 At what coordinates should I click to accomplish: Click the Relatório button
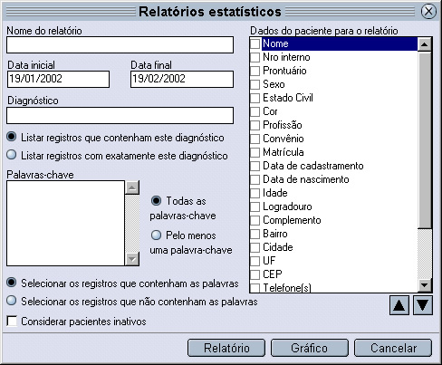[x=226, y=348]
